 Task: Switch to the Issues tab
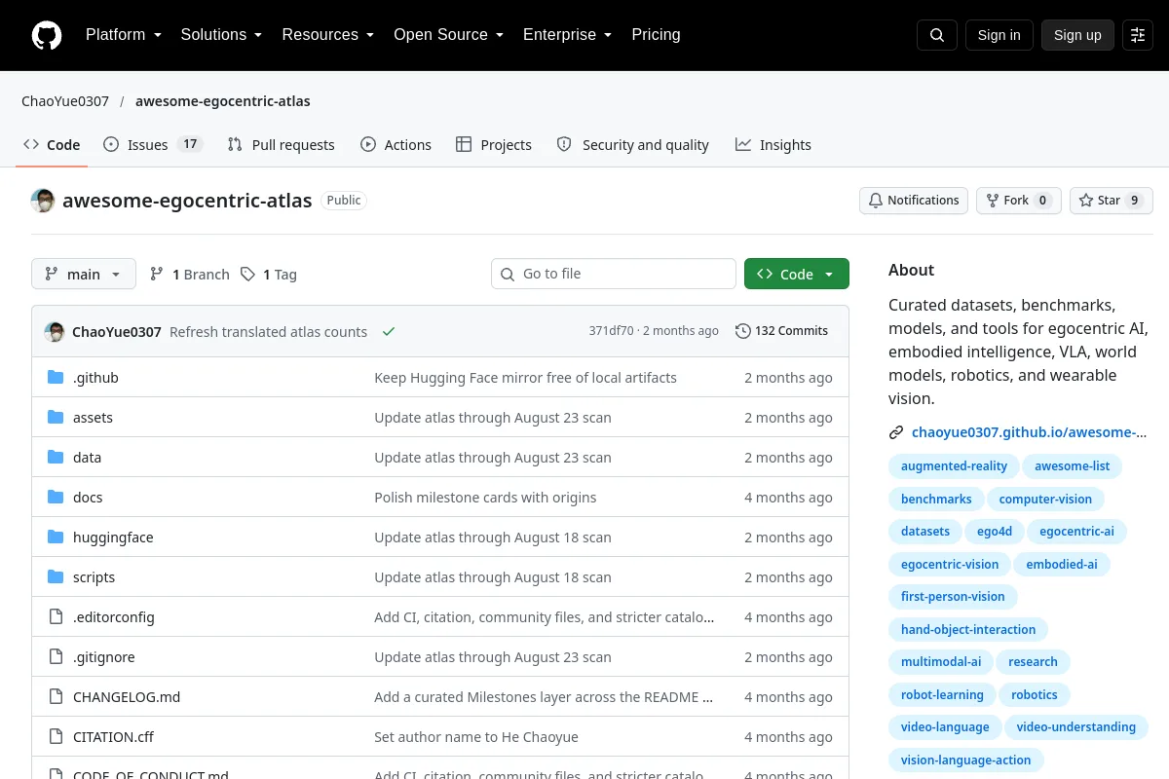[152, 145]
